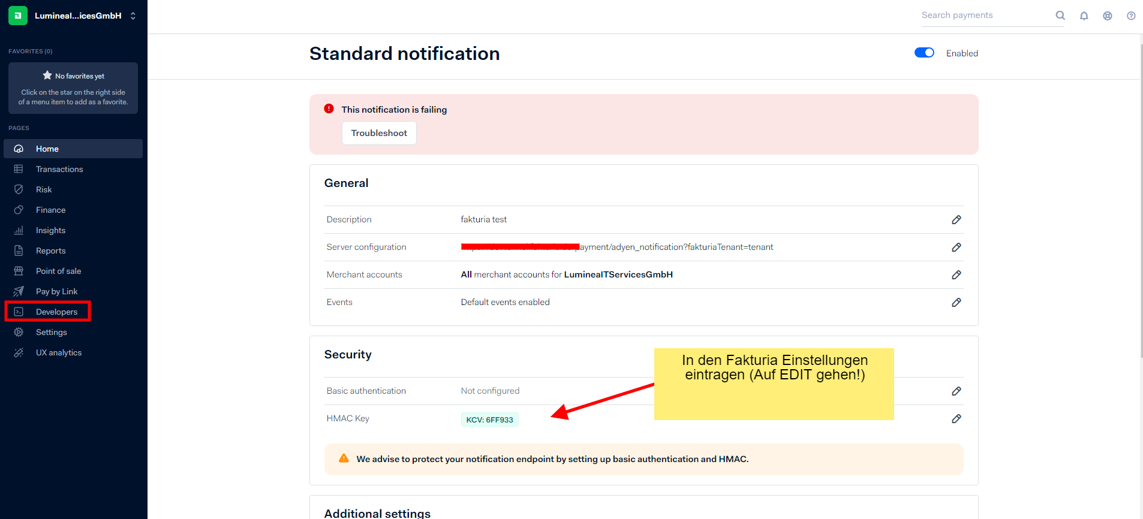Screen dimensions: 1143x519
Task: Toggle the Enabled notification switch
Action: coord(924,53)
